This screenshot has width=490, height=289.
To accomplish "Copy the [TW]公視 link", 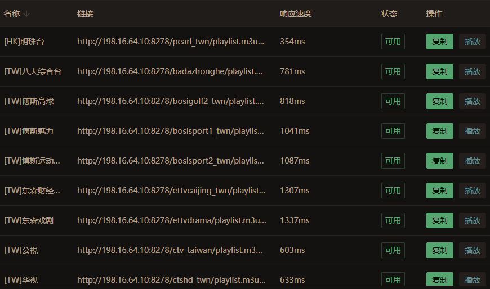I will point(440,250).
